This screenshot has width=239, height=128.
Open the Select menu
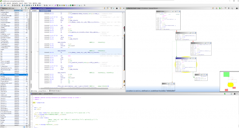click(26, 3)
